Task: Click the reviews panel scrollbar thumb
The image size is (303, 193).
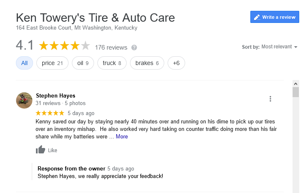Action: [x=295, y=92]
